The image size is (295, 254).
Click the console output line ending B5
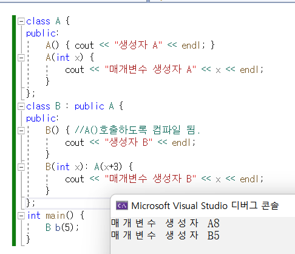coord(165,235)
